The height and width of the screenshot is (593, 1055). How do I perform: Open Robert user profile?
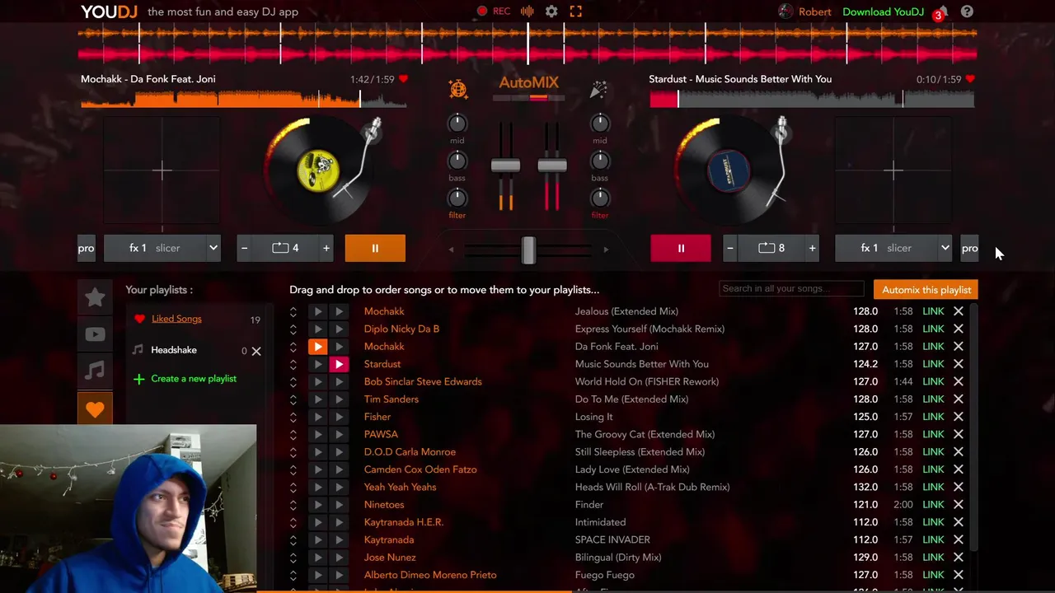coord(804,12)
